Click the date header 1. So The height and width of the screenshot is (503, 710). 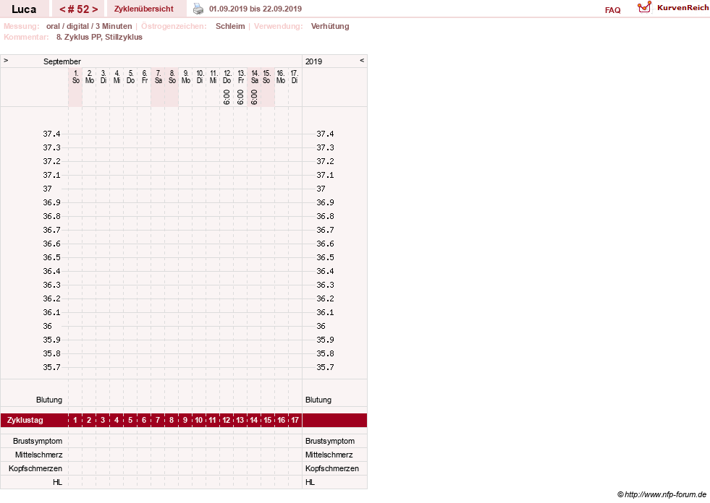[75, 77]
